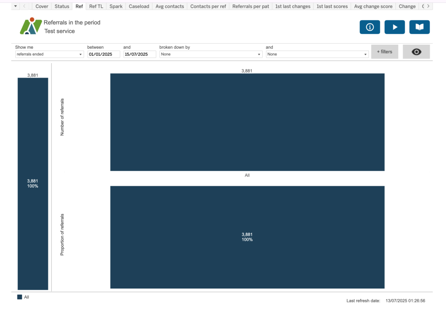Screen dimensions: 446x309
Task: Select the Number of referrals bar
Action: pyautogui.click(x=247, y=122)
